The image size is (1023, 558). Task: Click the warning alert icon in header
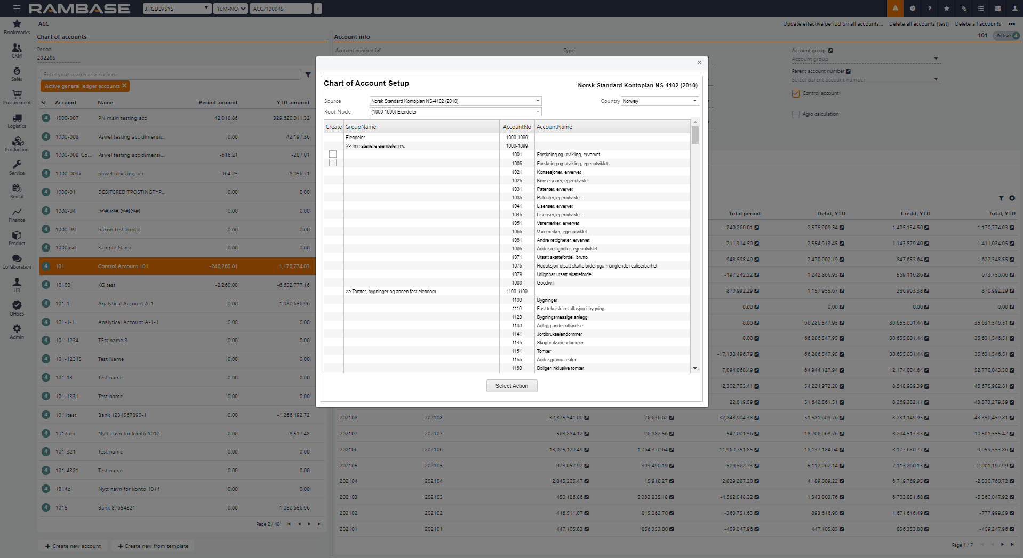895,9
